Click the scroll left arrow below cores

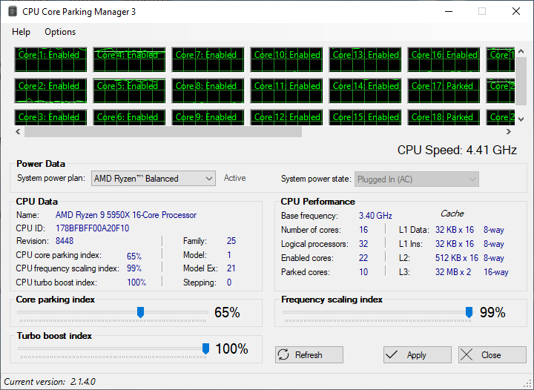19,131
